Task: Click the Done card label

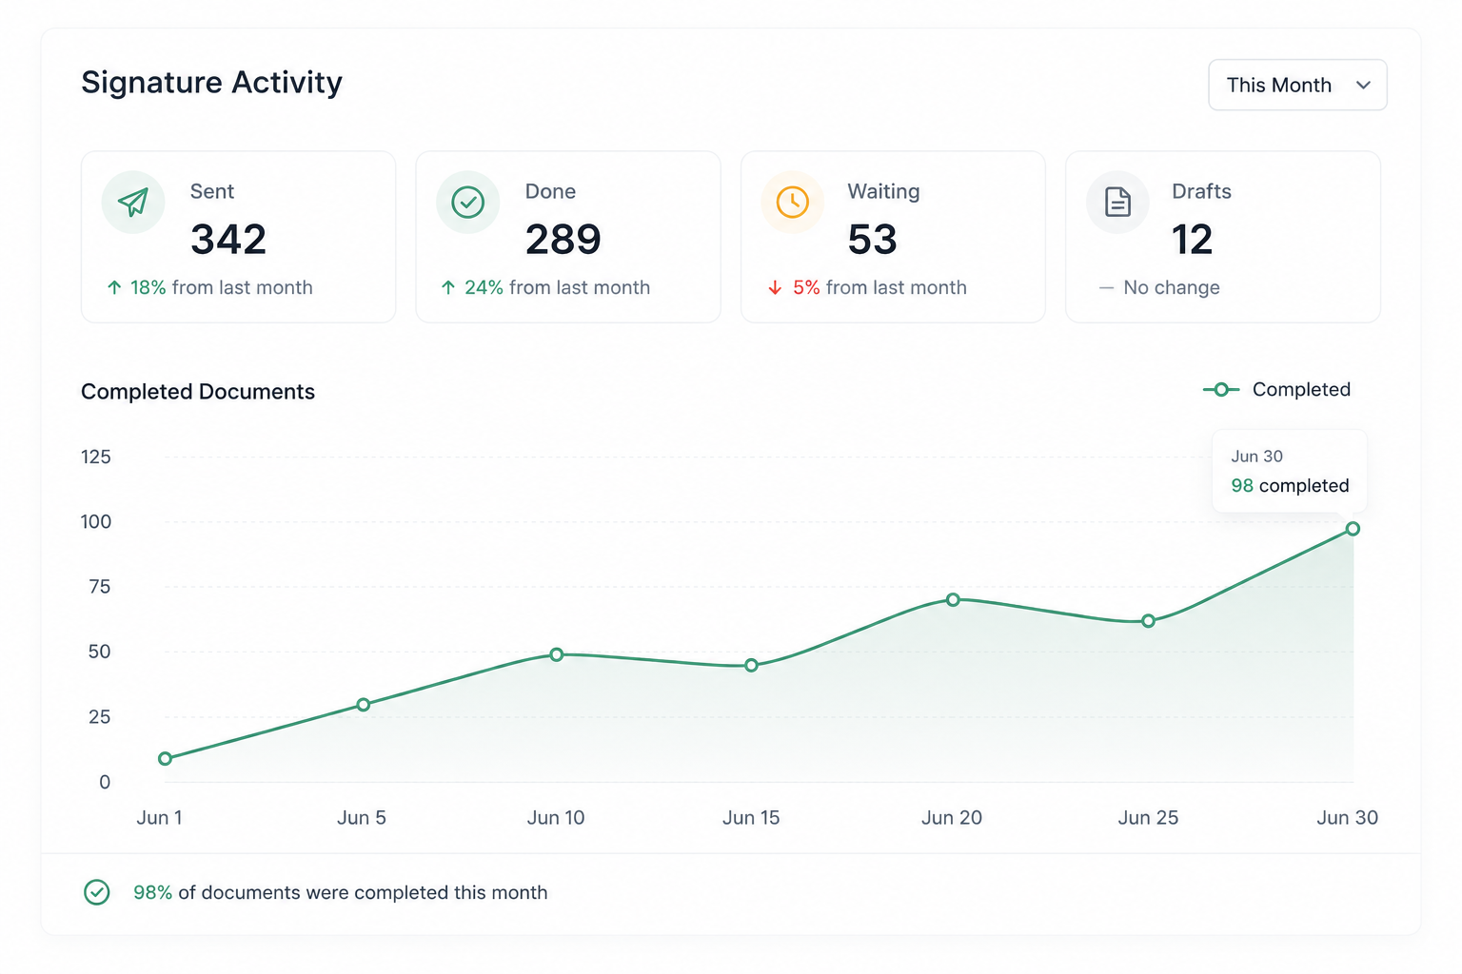Action: point(550,191)
